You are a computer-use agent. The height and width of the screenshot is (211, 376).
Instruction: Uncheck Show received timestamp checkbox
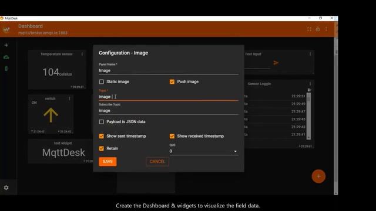point(172,136)
